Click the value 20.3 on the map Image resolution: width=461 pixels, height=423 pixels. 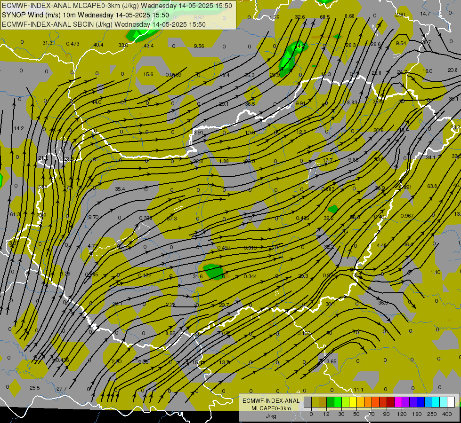(x=303, y=275)
